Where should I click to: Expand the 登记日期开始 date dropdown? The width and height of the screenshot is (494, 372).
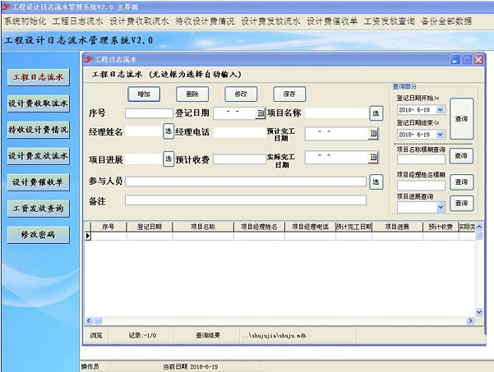pyautogui.click(x=440, y=110)
